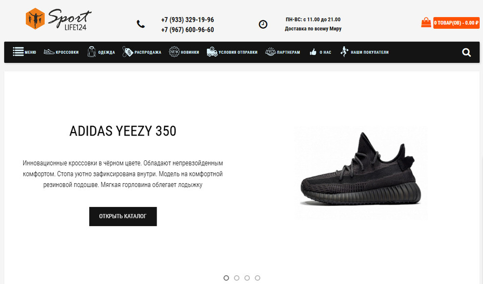Click the Открыть каталог button

coord(123,216)
